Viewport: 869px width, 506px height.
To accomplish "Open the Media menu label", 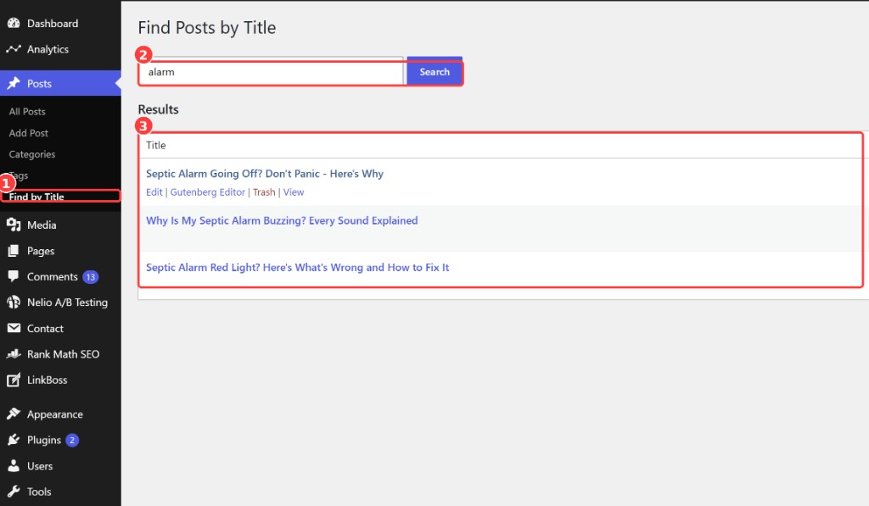I will tap(42, 225).
